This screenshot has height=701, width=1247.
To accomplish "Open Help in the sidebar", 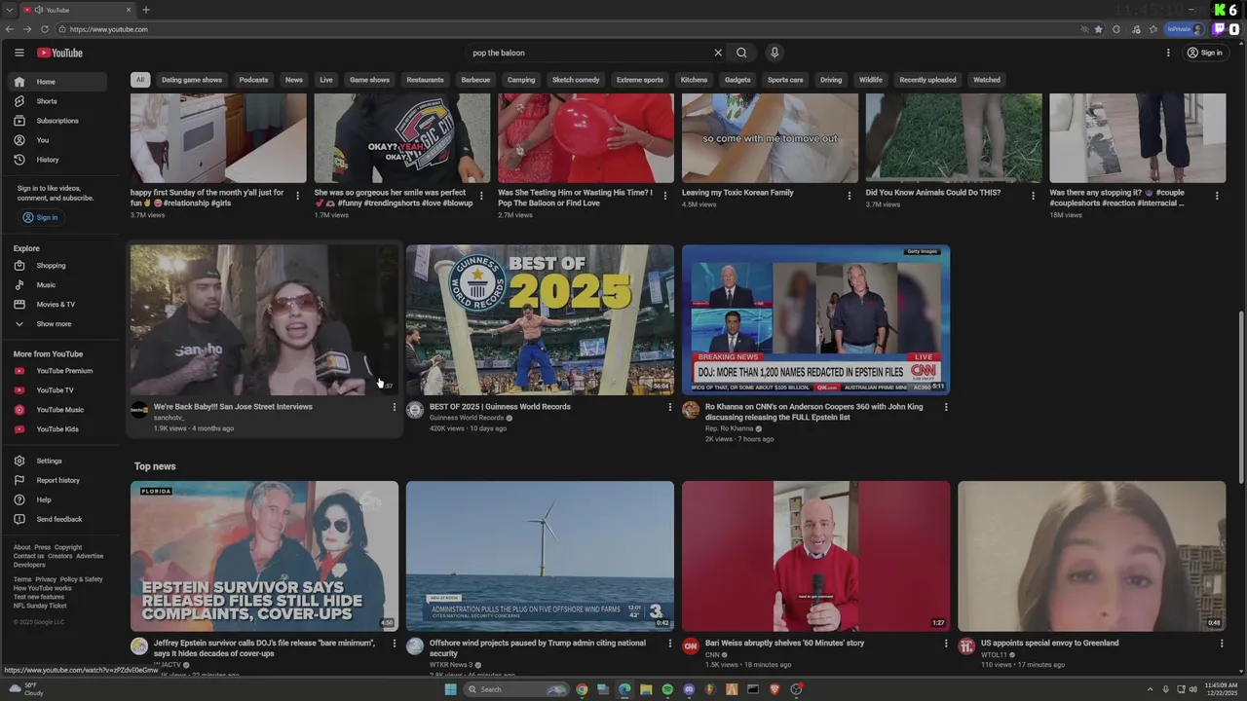I will pos(58,499).
